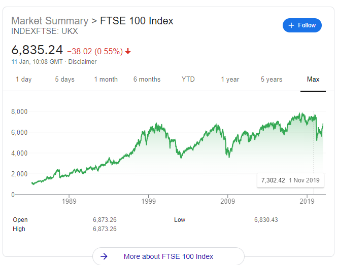Click More about FTSE 100 Index

168,256
